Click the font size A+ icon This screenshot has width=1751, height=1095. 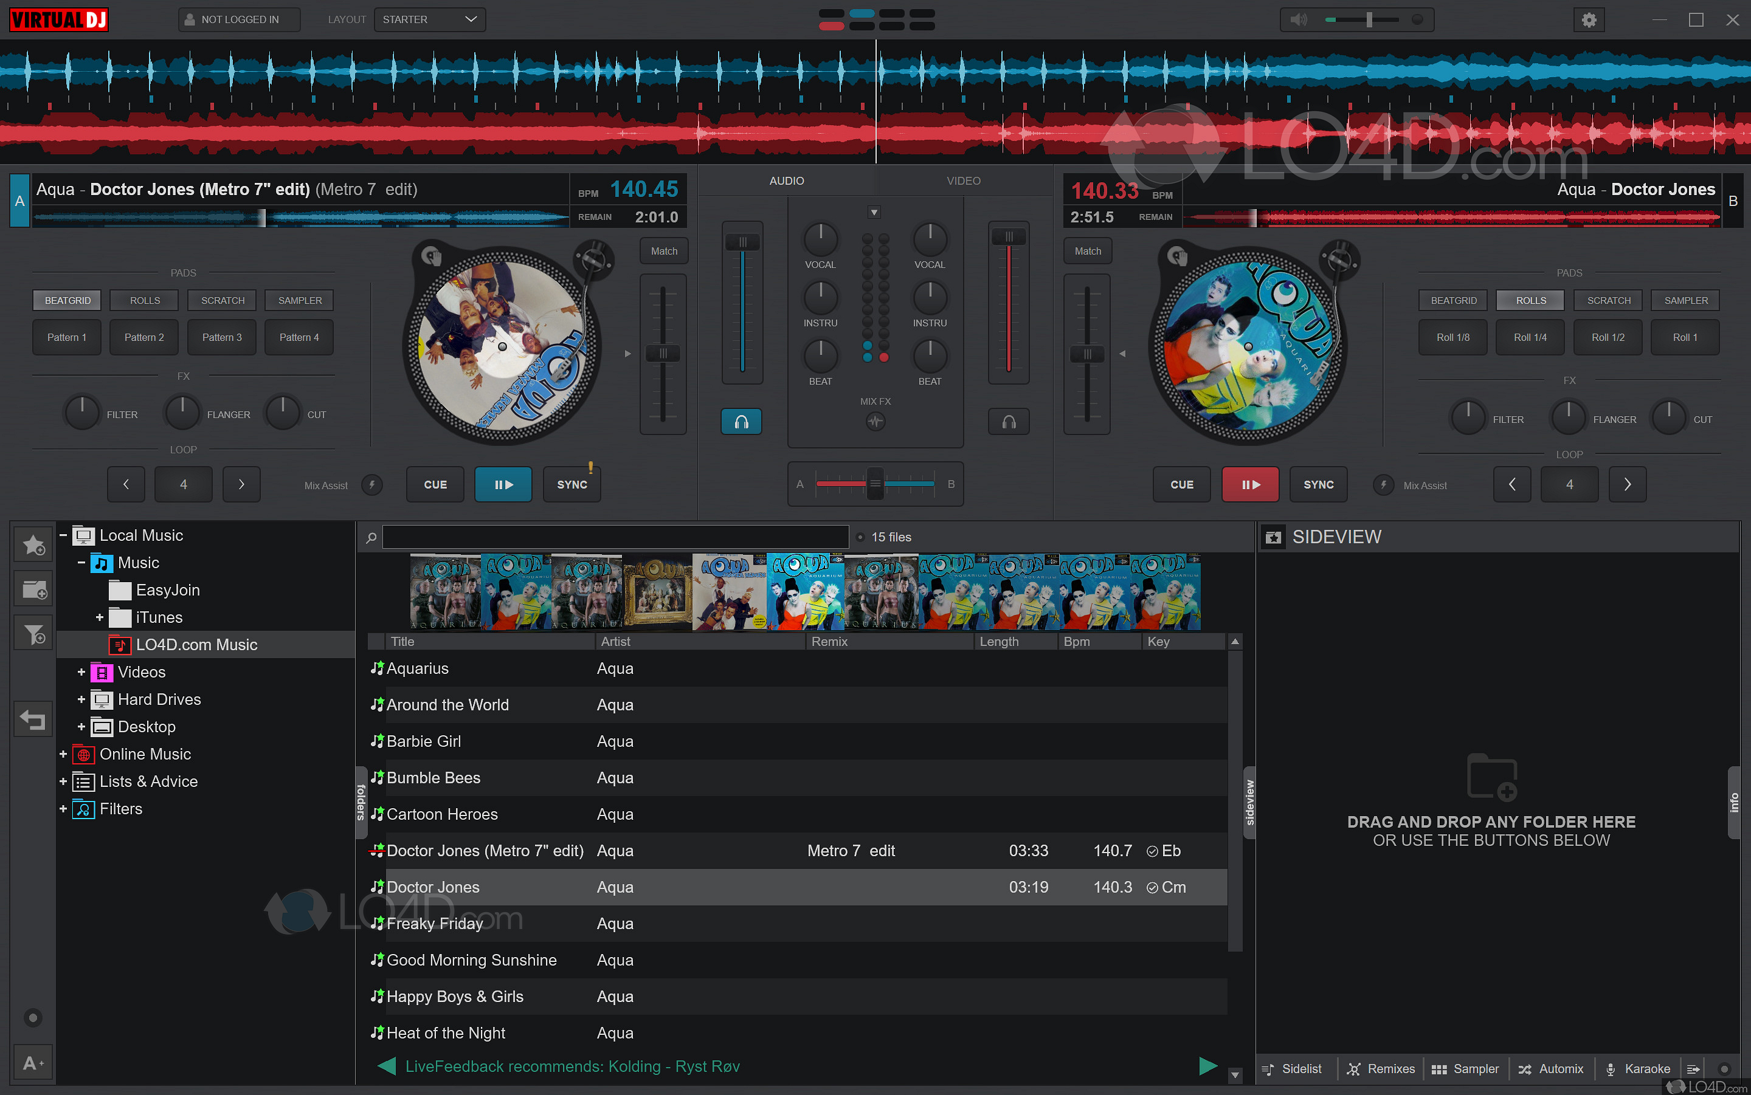33,1063
